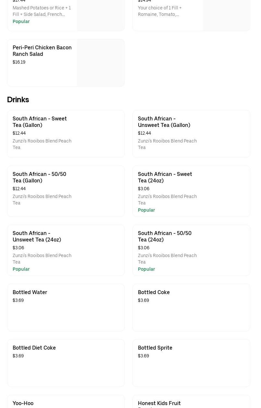Open item described with Mashed Potatoes or Rice

[x=42, y=11]
